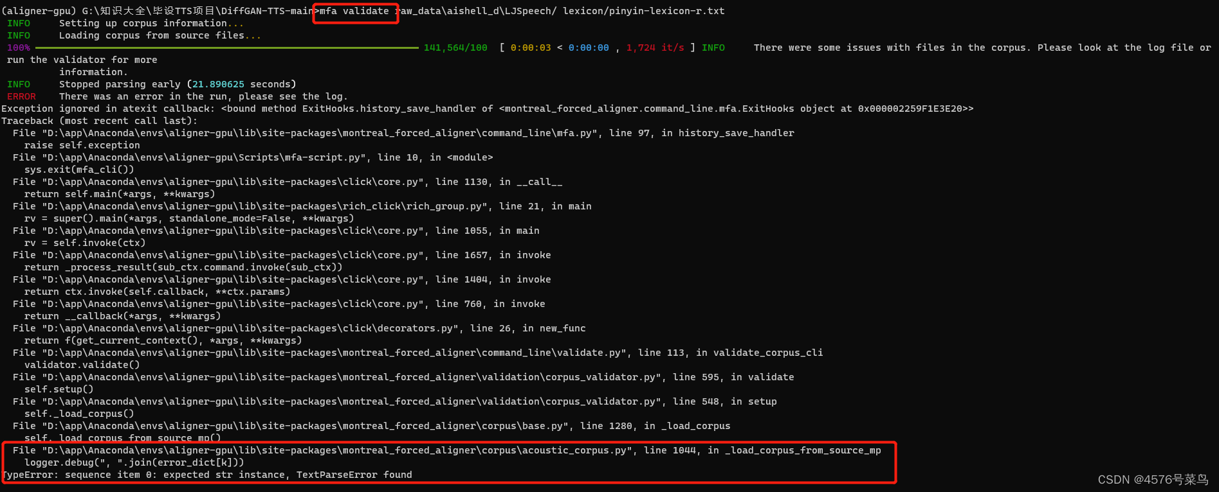This screenshot has height=492, width=1219.
Task: Click the core.py line 1055 entry
Action: point(276,231)
